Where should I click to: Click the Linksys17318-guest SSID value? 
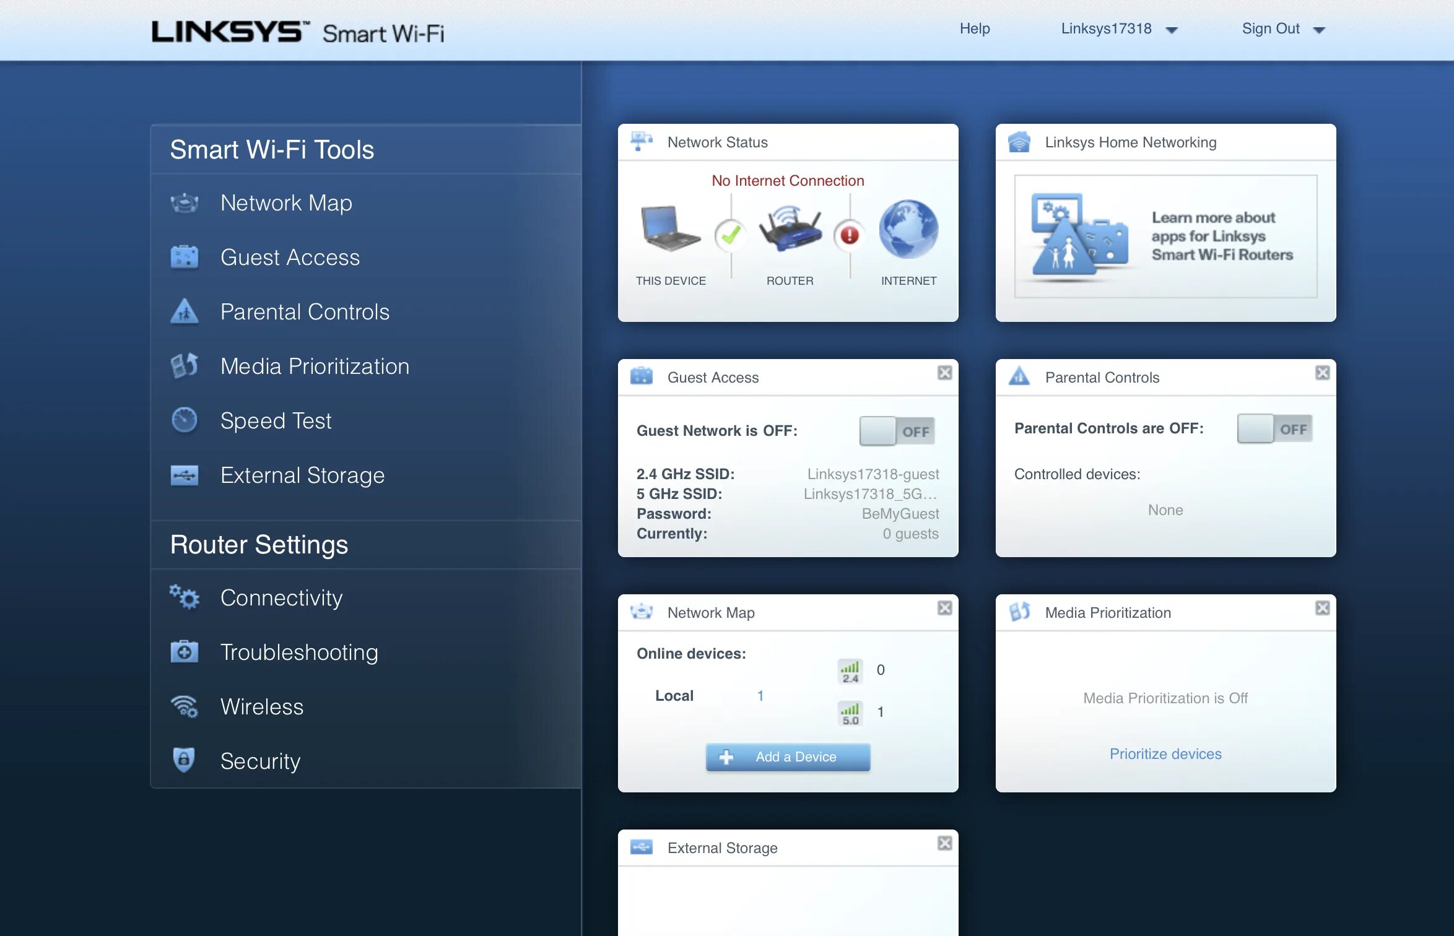tap(873, 474)
